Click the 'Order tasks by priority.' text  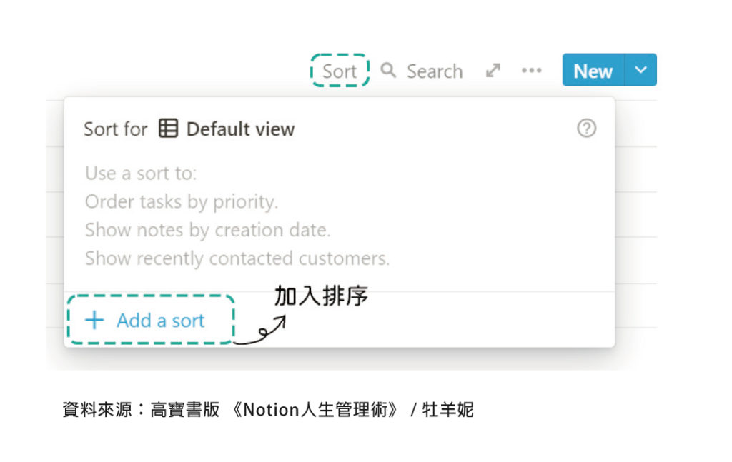(x=182, y=202)
